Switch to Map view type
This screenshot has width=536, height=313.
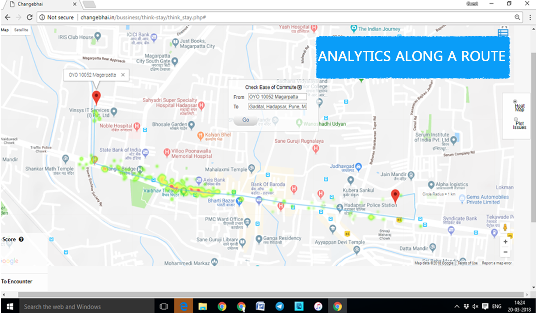coord(5,30)
